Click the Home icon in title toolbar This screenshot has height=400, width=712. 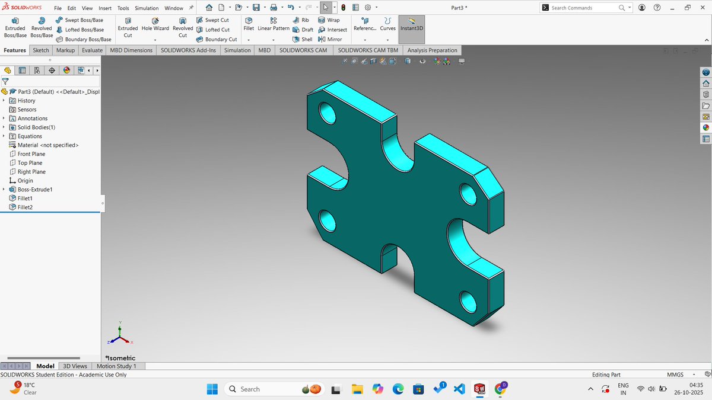pyautogui.click(x=209, y=8)
